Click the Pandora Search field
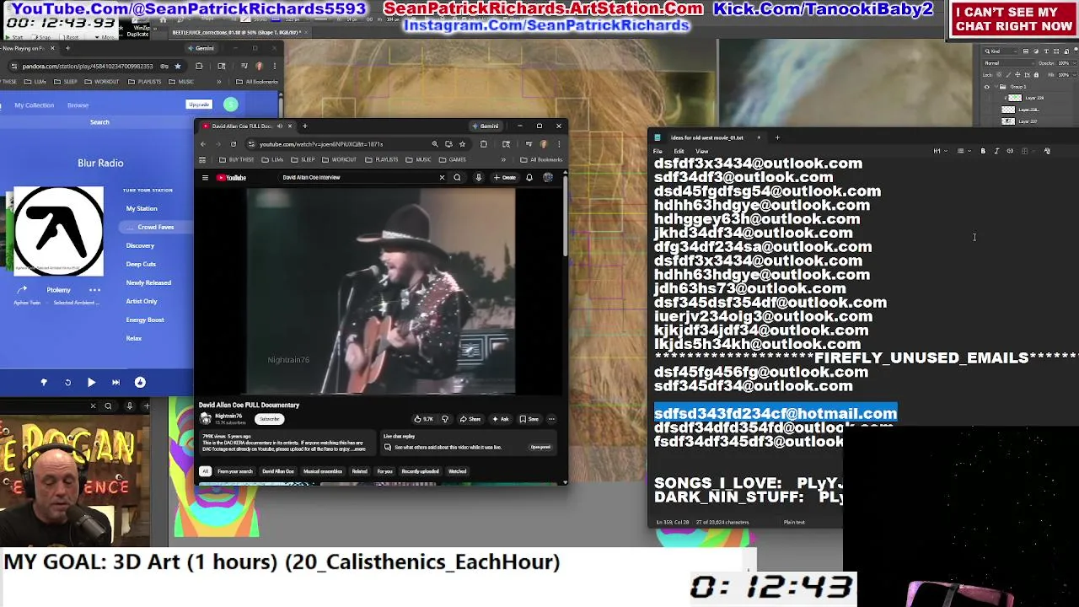Screen dimensions: 1079x607 pyautogui.click(x=99, y=122)
